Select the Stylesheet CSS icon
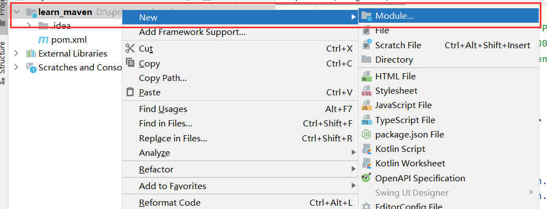Image resolution: width=547 pixels, height=209 pixels. click(x=366, y=91)
